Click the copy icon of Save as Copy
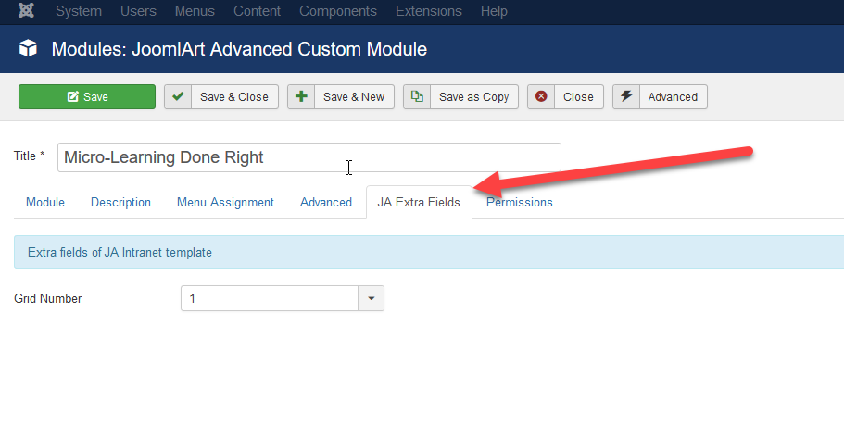Image resolution: width=844 pixels, height=438 pixels. coord(417,97)
